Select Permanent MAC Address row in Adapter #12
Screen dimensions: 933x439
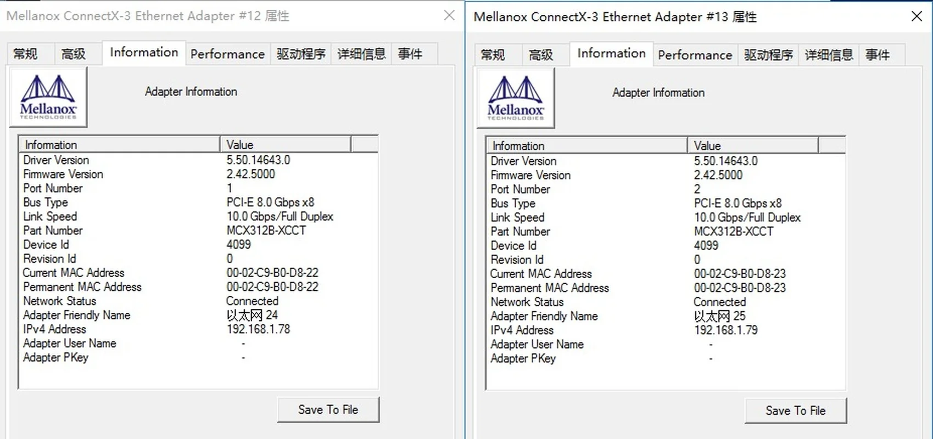click(198, 287)
